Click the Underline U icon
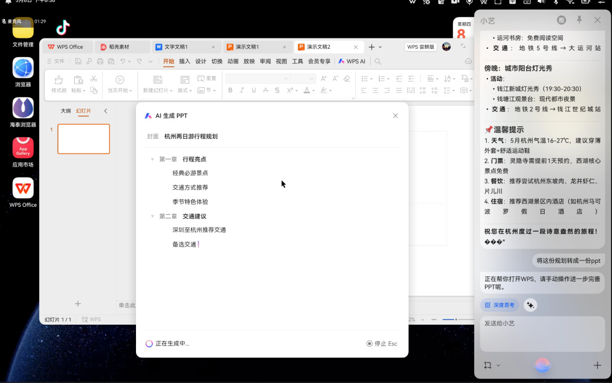This screenshot has height=383, width=612. point(254,90)
